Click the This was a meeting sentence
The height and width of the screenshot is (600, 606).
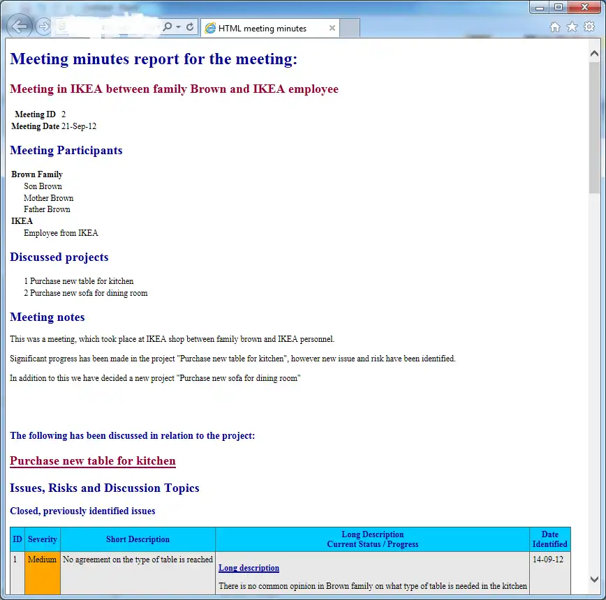pos(172,339)
